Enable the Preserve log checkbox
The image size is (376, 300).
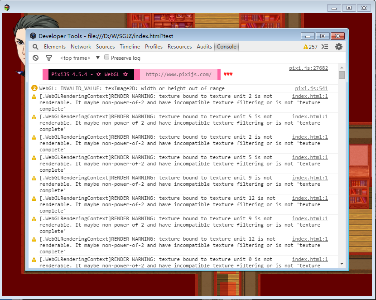coord(107,57)
